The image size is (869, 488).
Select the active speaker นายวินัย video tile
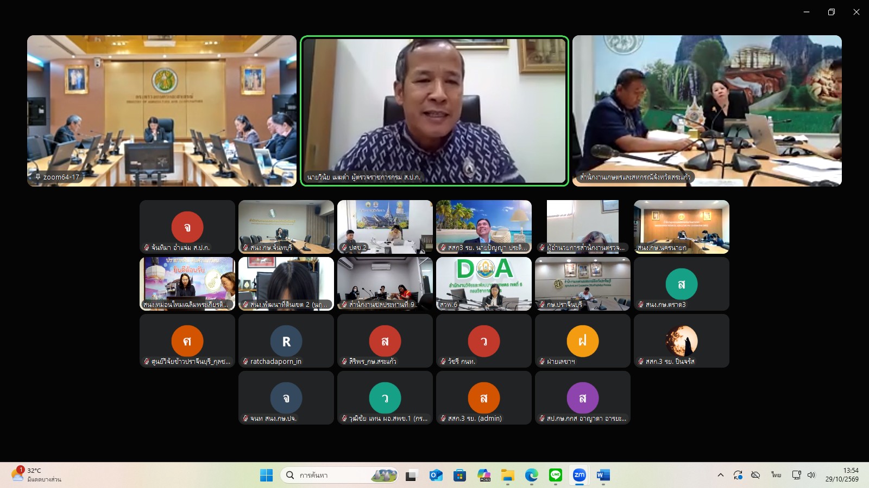434,111
